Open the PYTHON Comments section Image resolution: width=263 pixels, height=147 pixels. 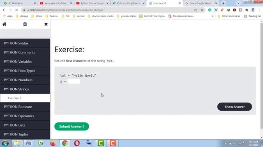point(25,53)
